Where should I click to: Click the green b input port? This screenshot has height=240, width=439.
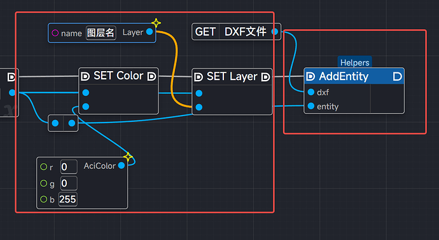click(44, 199)
